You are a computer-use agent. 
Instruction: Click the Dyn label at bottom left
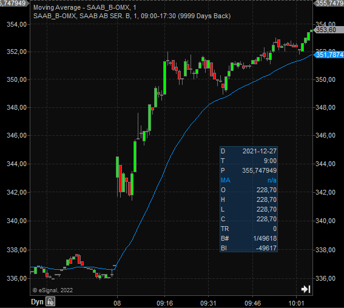pos(37,302)
